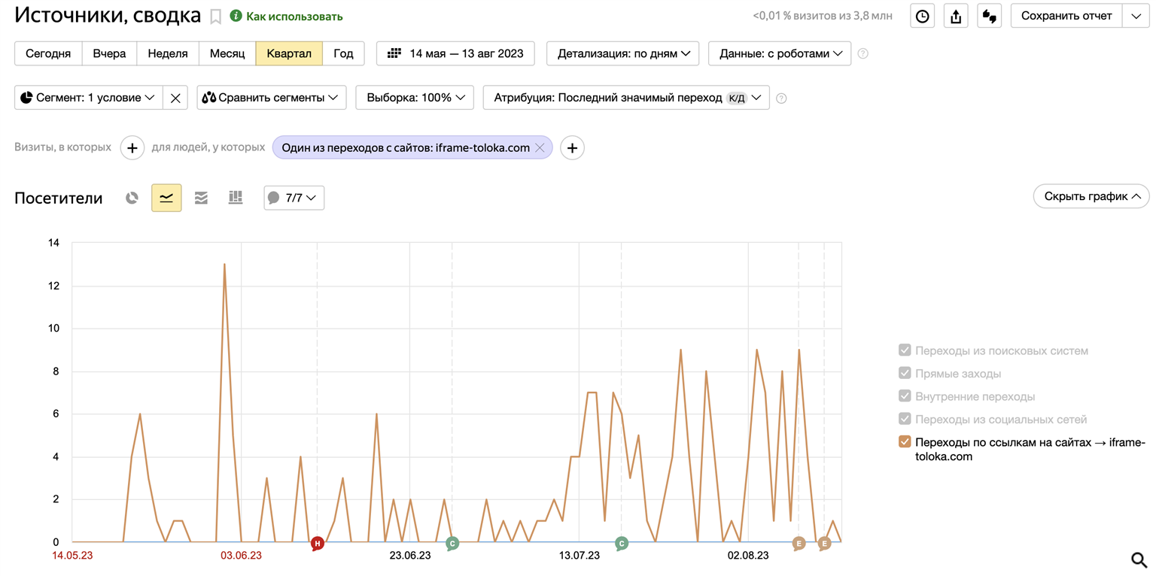Viewport: 1156px width, 576px height.
Task: Click the export/share report icon
Action: tap(956, 17)
